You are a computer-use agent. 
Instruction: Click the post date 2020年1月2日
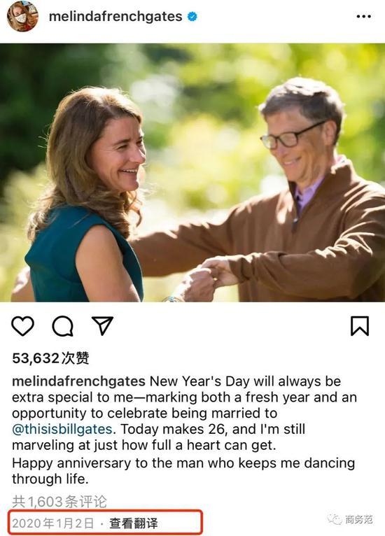pos(53,523)
